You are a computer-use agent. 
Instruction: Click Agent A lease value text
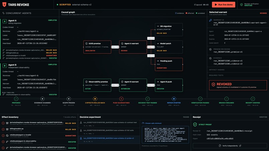36,35
